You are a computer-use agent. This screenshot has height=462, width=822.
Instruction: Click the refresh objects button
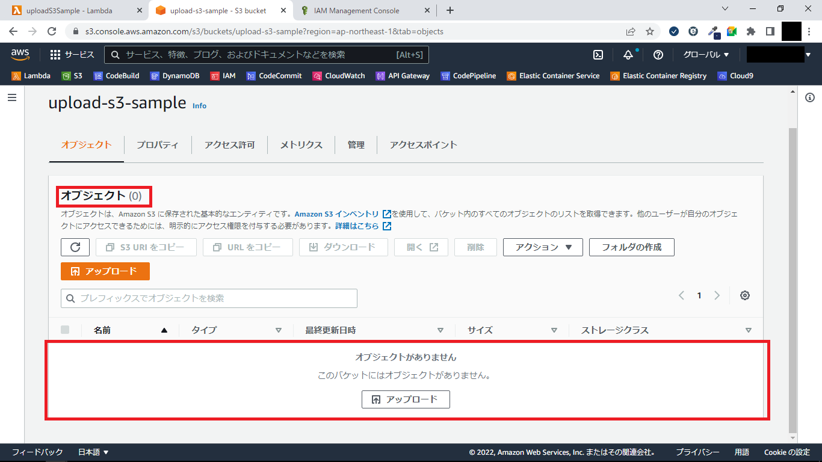tap(75, 247)
